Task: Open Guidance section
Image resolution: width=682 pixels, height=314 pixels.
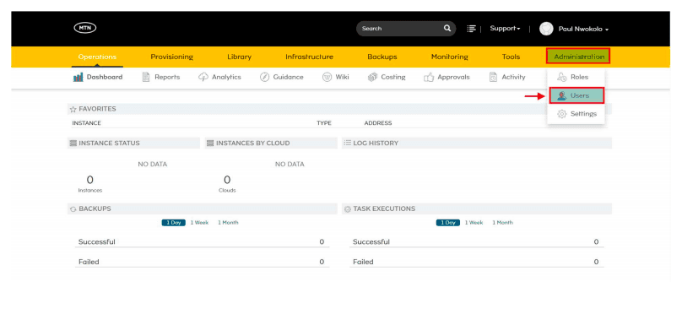Action: pos(281,77)
